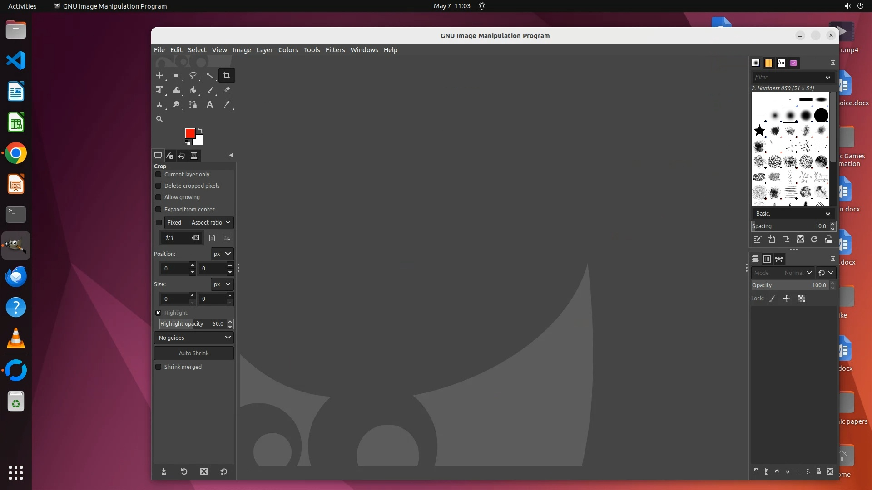Click the red foreground color swatch
This screenshot has width=872, height=490.
[x=190, y=133]
